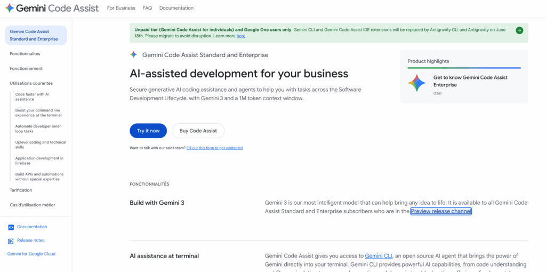
Task: Open Documentation link in sidebar footer
Action: click(x=32, y=227)
